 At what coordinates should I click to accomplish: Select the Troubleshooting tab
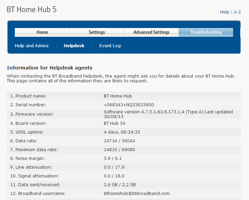coord(206,32)
